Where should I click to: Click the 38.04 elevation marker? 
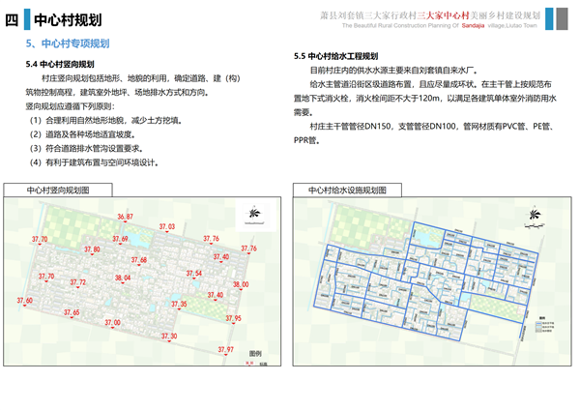(123, 278)
